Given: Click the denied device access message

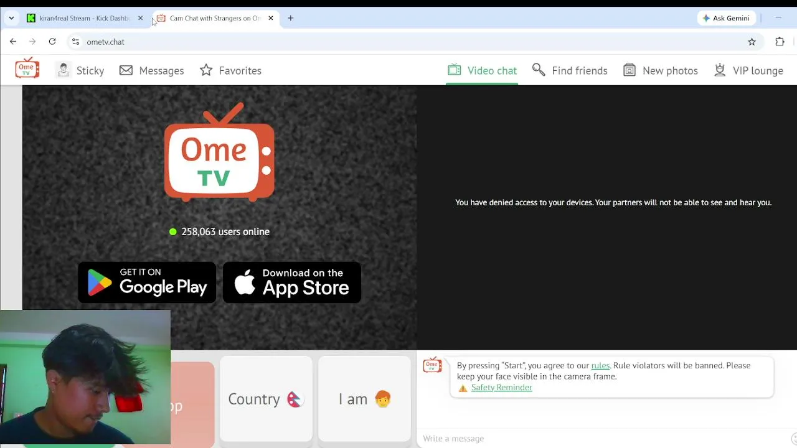Looking at the screenshot, I should 613,202.
